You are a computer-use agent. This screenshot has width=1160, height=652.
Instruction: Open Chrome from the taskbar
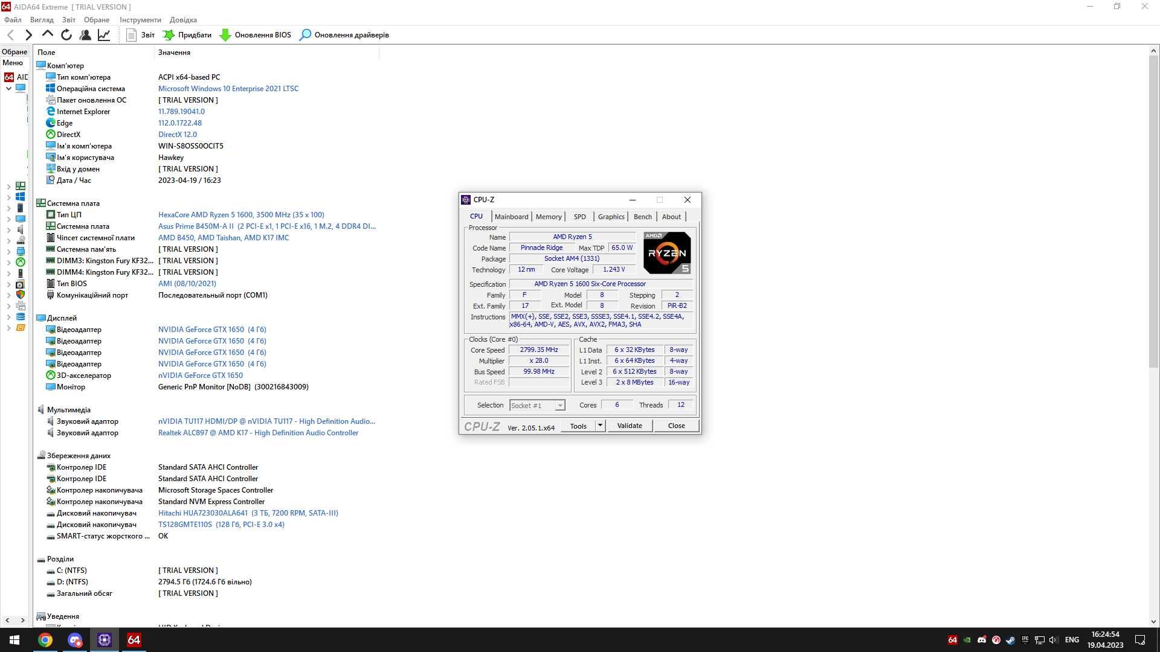tap(45, 640)
